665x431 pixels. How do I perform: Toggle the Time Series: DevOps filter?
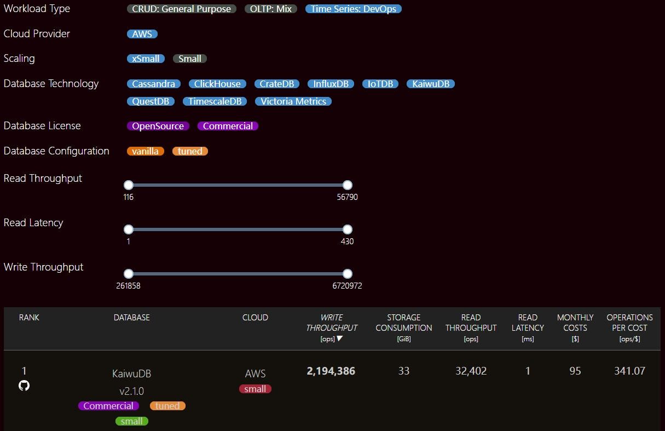click(x=354, y=9)
